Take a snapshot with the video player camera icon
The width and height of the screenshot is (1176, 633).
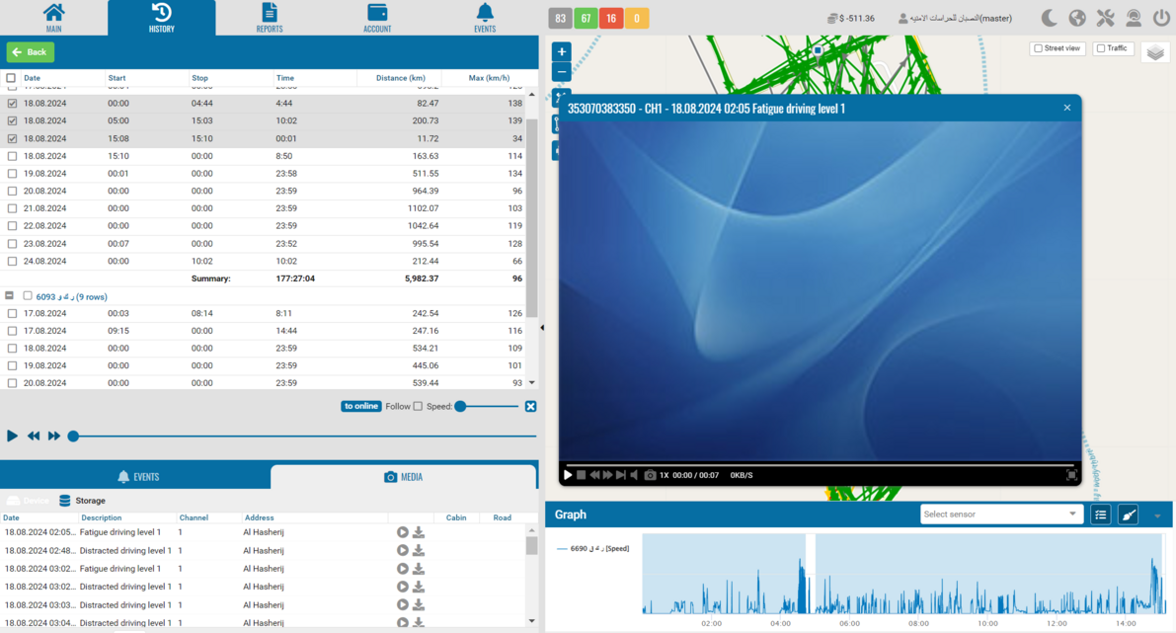click(650, 475)
